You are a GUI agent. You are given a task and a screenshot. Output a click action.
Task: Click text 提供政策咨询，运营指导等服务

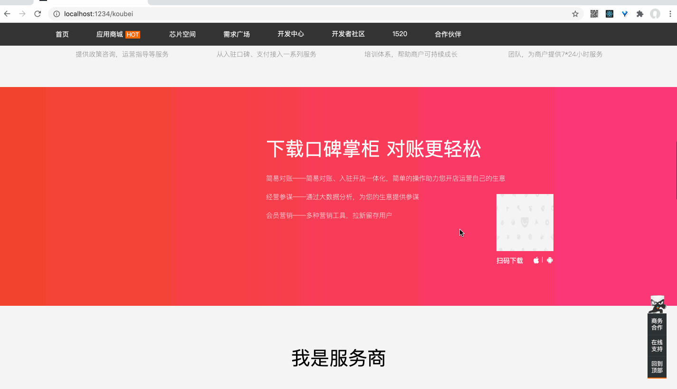coord(122,54)
